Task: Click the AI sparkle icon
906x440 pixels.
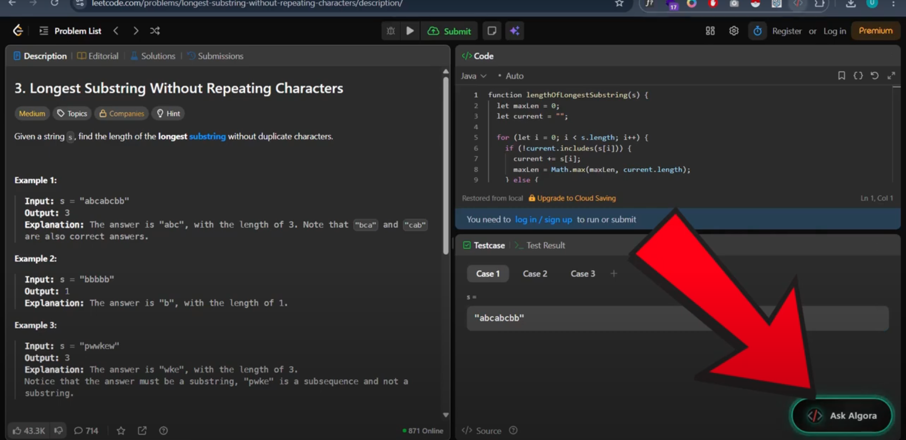Action: pyautogui.click(x=515, y=31)
